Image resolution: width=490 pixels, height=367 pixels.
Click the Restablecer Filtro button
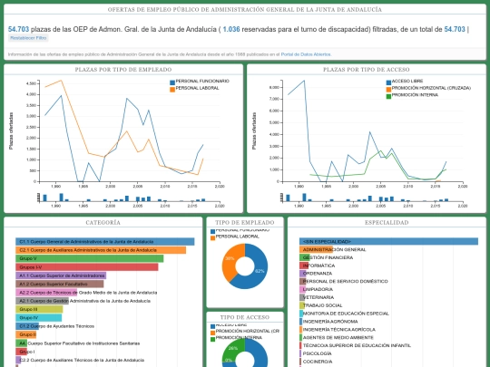point(28,38)
